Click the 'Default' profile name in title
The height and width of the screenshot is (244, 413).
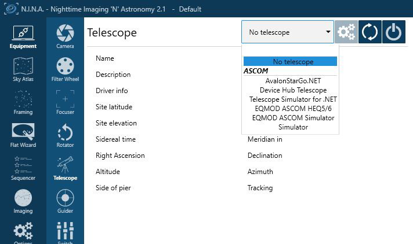[190, 9]
